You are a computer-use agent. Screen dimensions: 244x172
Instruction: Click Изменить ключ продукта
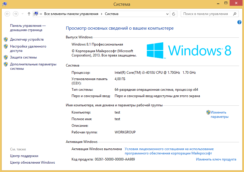click(x=216, y=159)
